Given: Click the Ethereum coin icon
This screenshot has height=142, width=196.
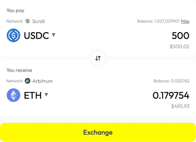Looking at the screenshot, I should [13, 95].
